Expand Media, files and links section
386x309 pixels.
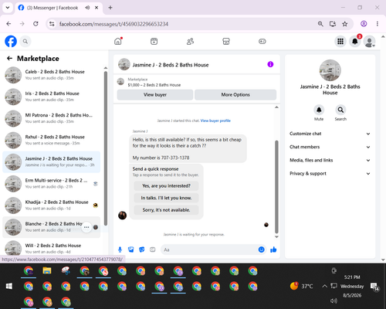pos(330,160)
